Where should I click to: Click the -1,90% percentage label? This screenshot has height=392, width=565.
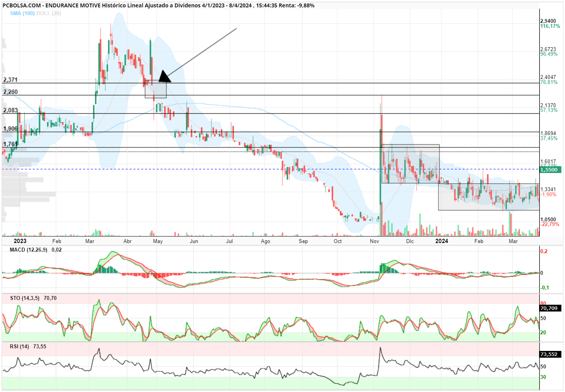[x=549, y=194]
